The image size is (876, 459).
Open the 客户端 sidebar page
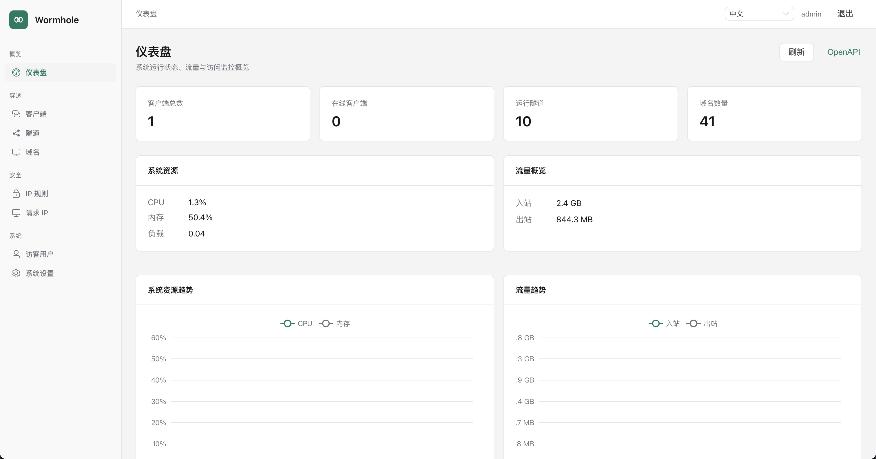[x=61, y=114]
